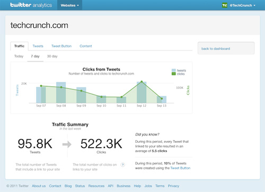Click the Sep 09 tweets bar
Screen dimensions: 265x192
point(81,95)
